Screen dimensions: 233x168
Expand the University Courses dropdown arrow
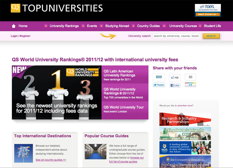[x=164, y=26]
